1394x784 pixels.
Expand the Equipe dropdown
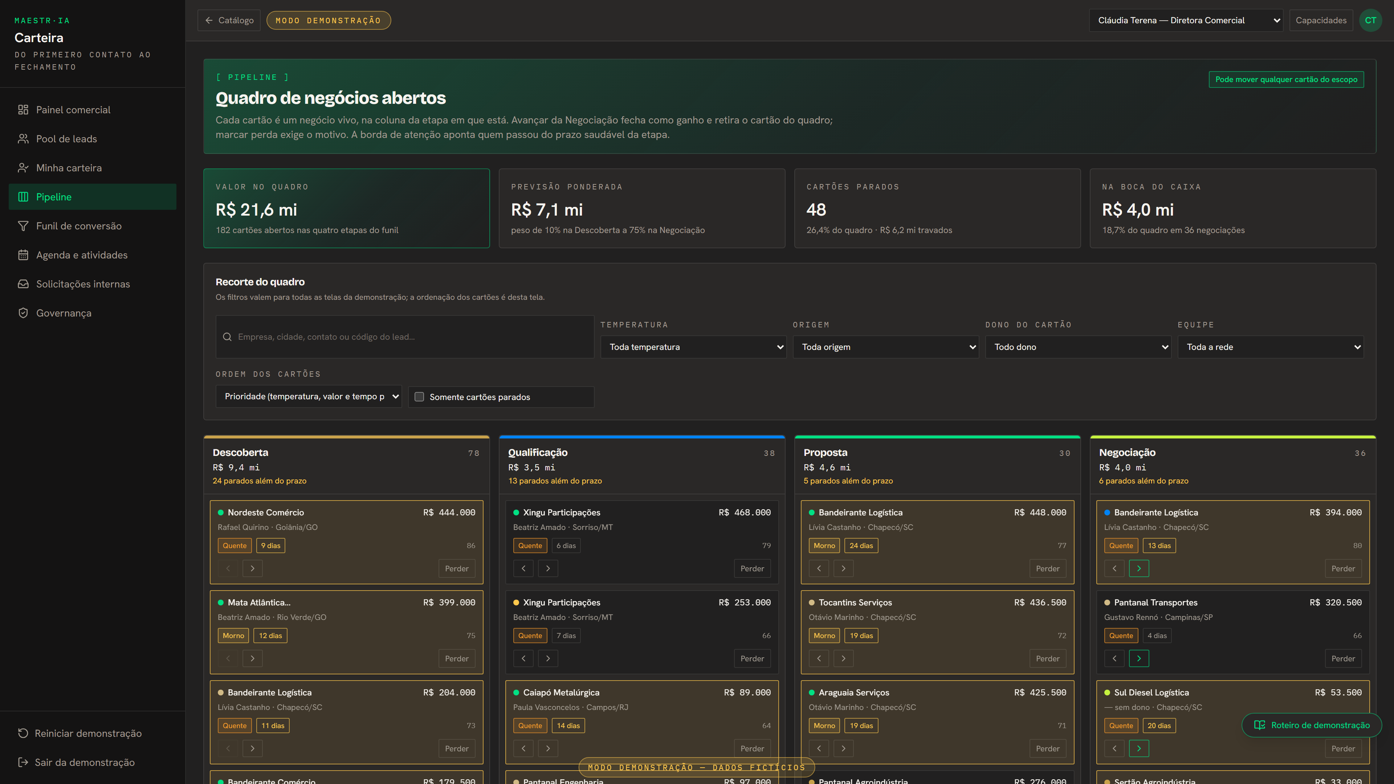(x=1271, y=347)
